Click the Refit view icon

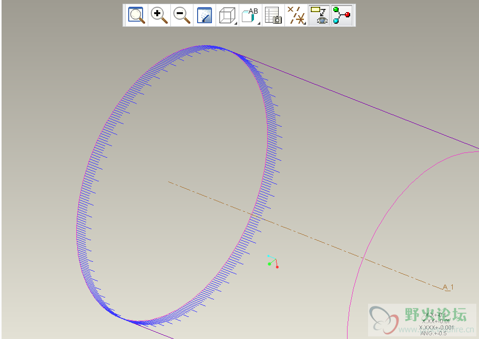point(136,15)
